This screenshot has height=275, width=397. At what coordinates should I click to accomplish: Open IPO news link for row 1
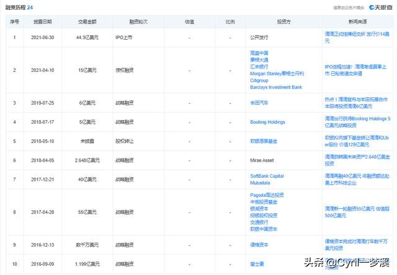[357, 37]
